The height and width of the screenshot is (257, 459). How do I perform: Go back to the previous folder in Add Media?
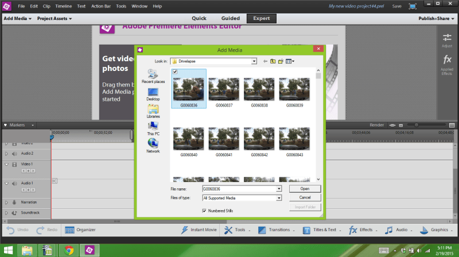click(x=265, y=61)
